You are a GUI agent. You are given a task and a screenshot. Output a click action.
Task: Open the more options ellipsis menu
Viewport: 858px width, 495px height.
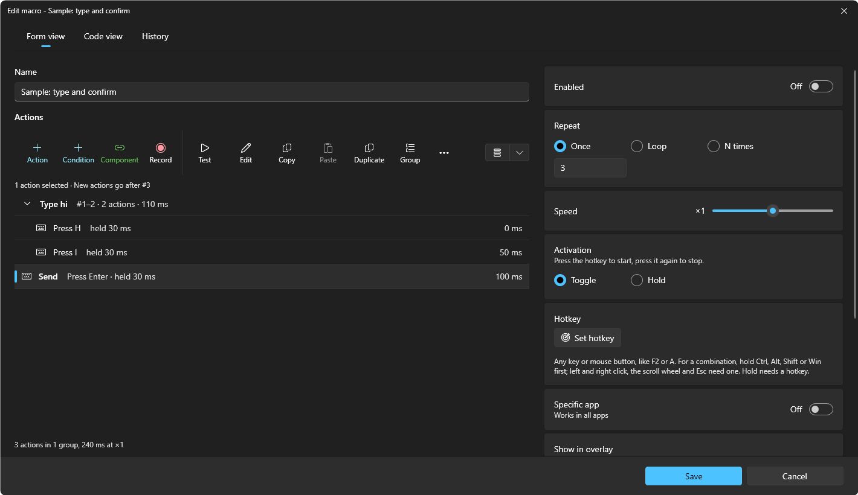click(444, 153)
